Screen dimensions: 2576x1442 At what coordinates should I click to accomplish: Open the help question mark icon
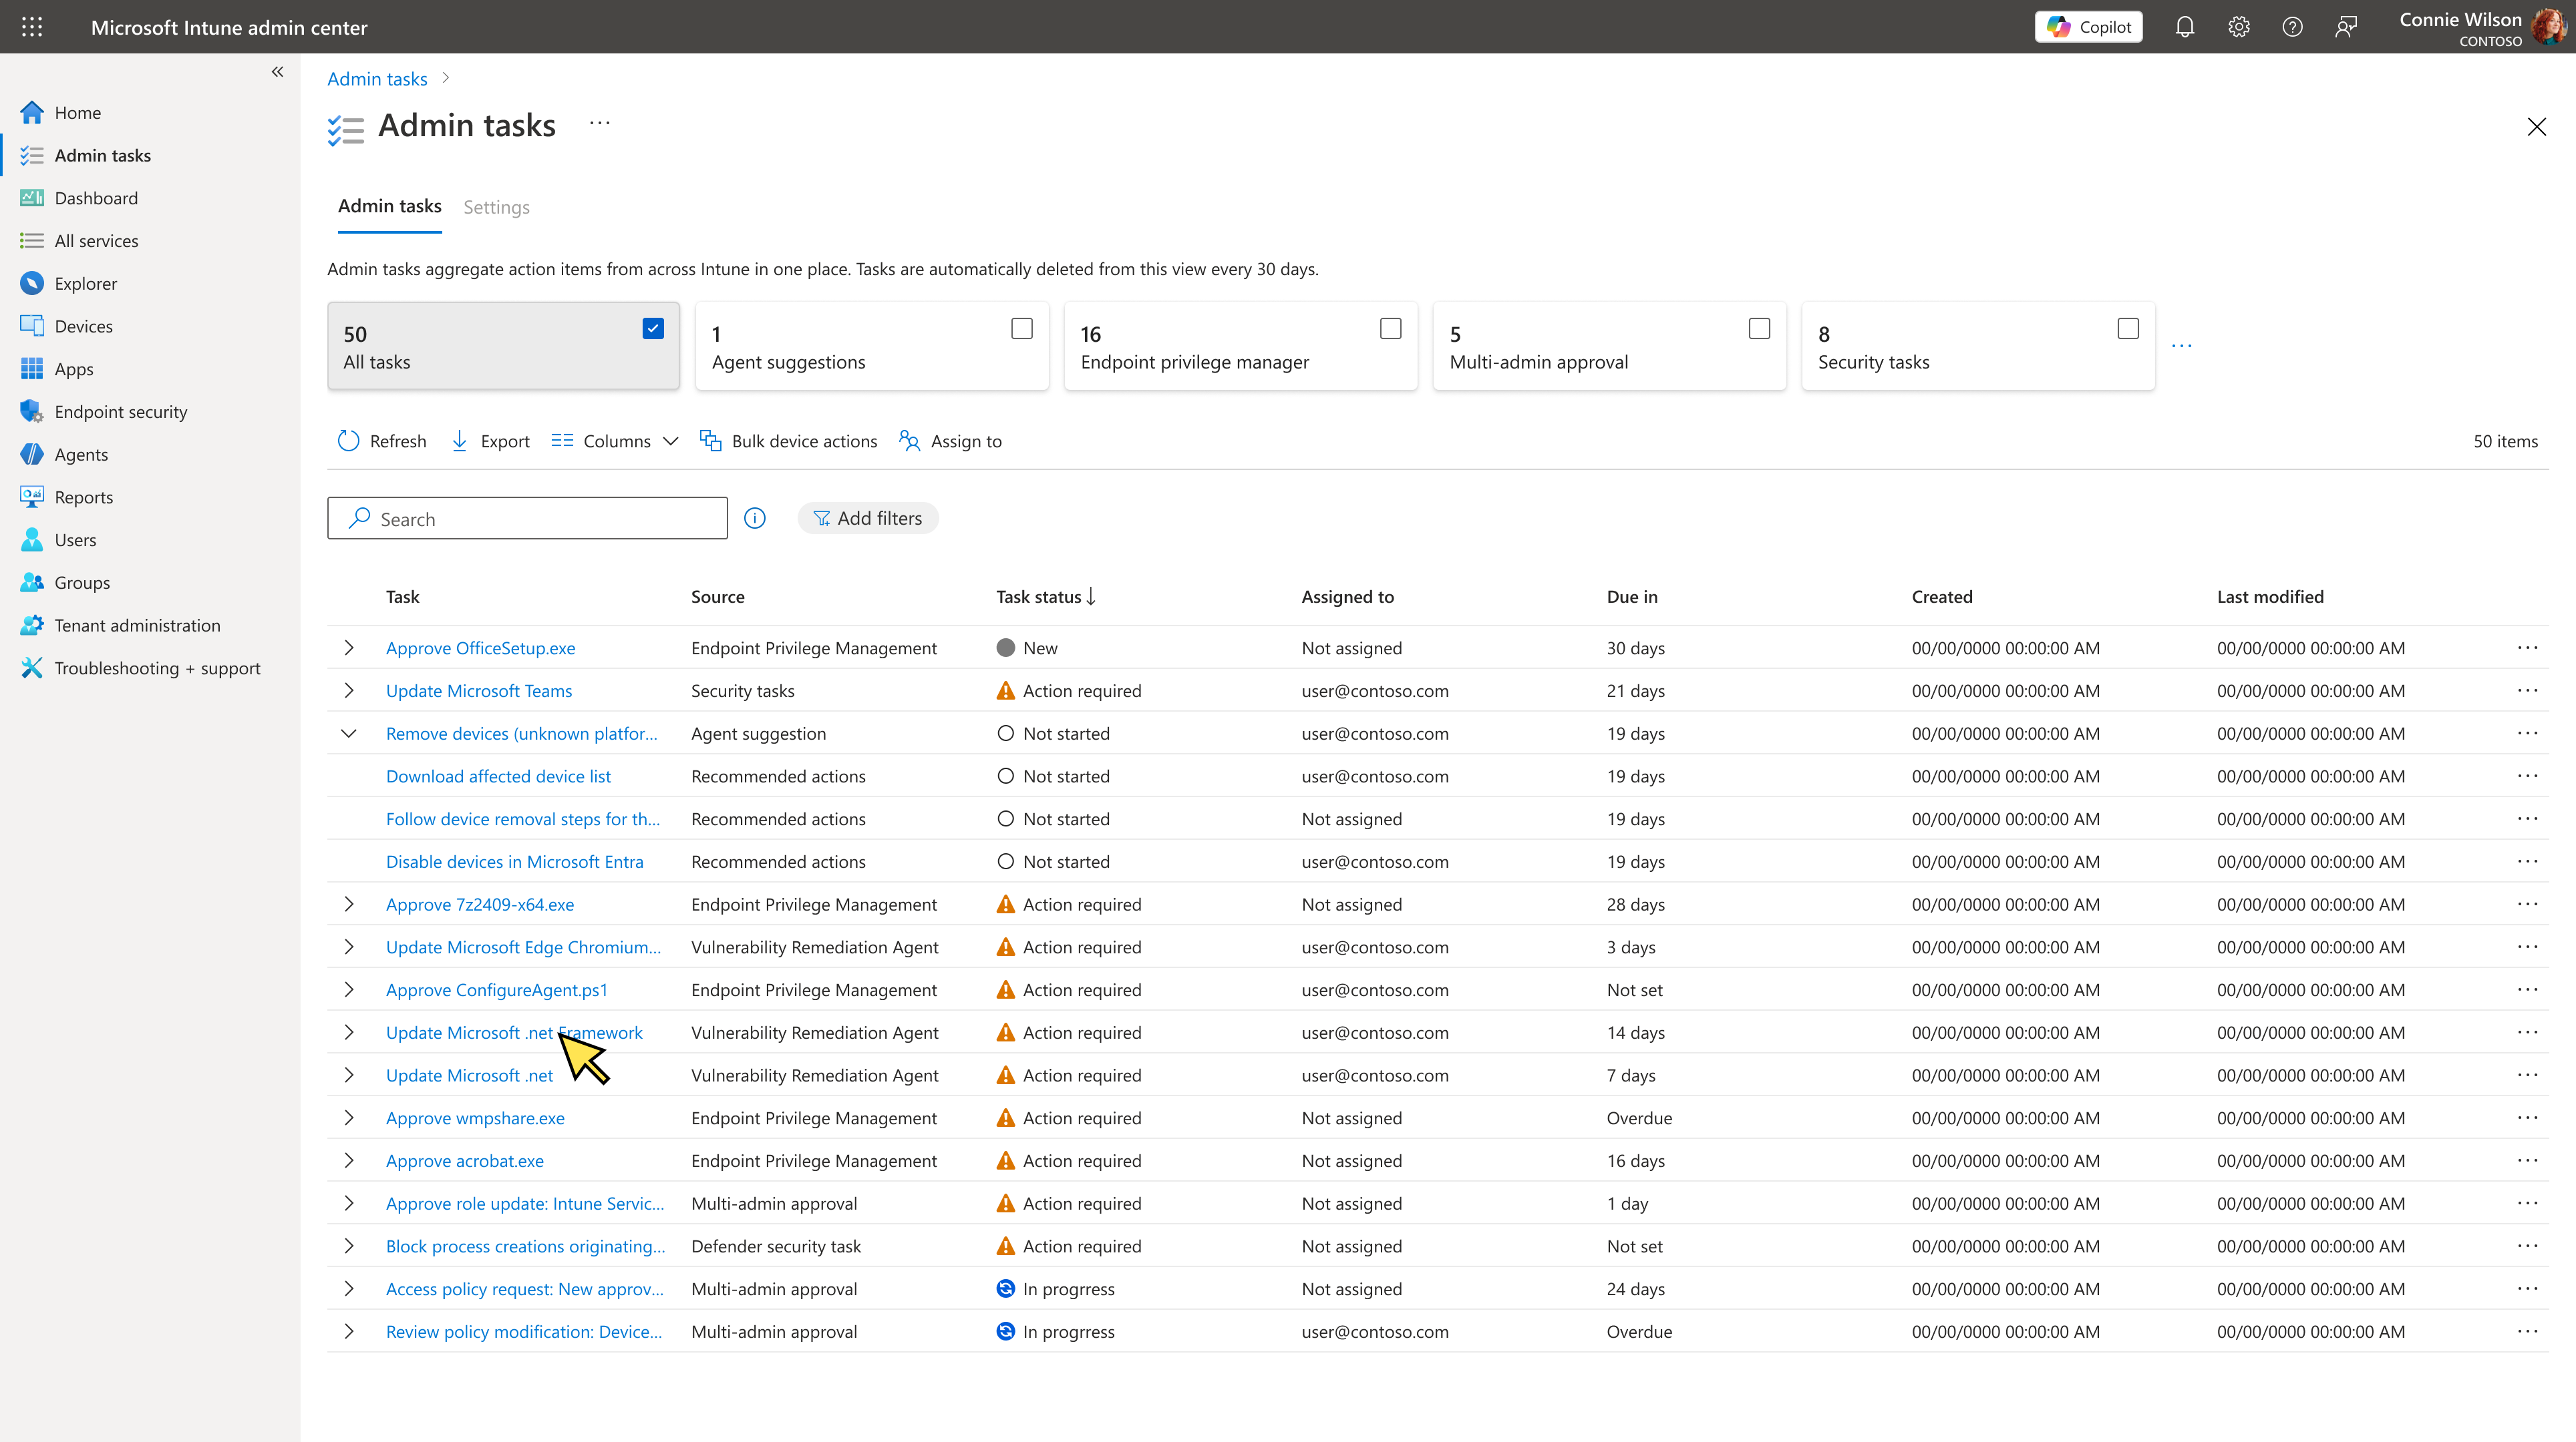click(2292, 27)
